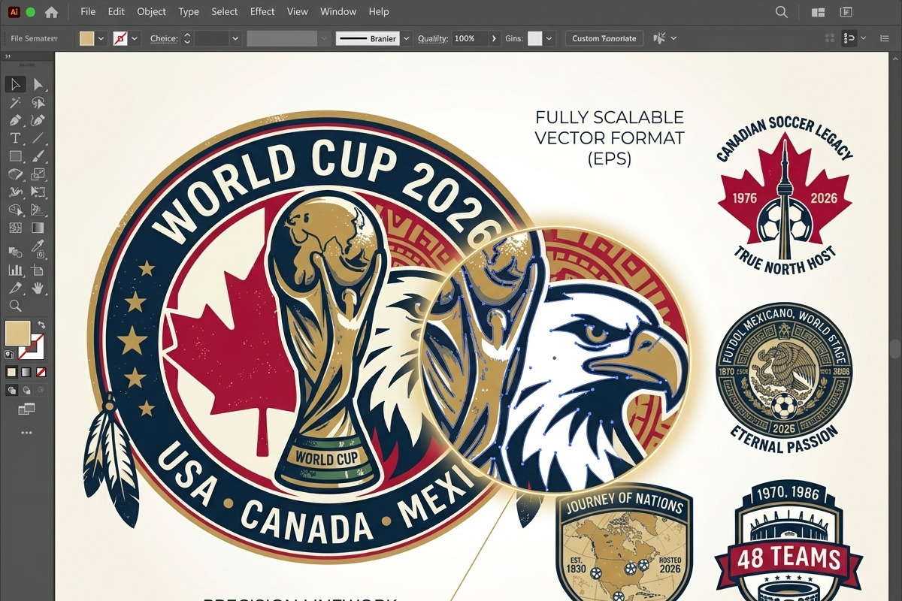The image size is (902, 601).
Task: Set paint mode to Gradient
Action: coord(26,372)
